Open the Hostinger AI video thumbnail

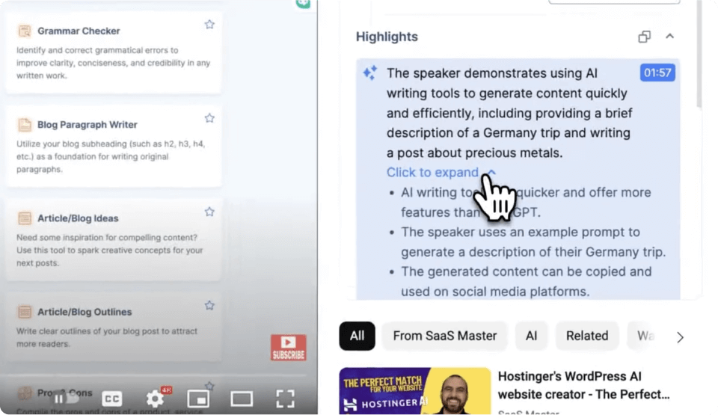click(x=414, y=390)
